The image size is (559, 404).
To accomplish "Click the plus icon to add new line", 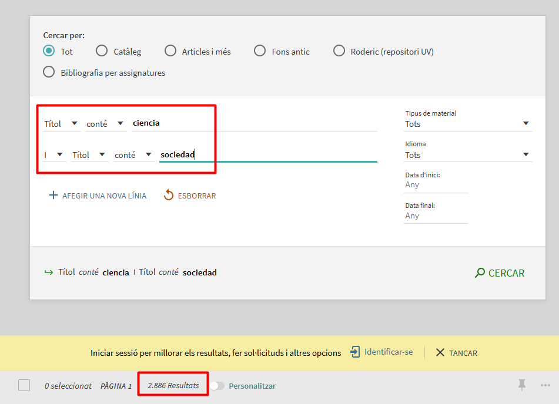I will [53, 196].
